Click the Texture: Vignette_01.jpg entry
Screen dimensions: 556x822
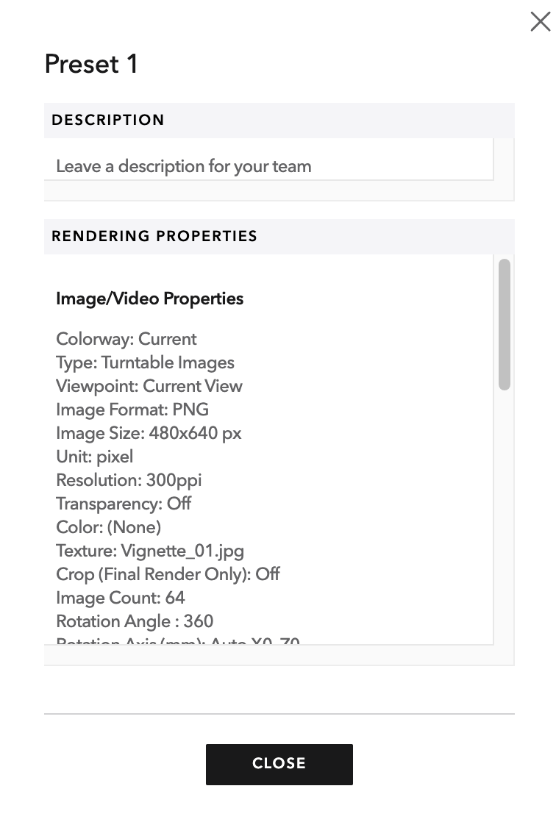151,551
